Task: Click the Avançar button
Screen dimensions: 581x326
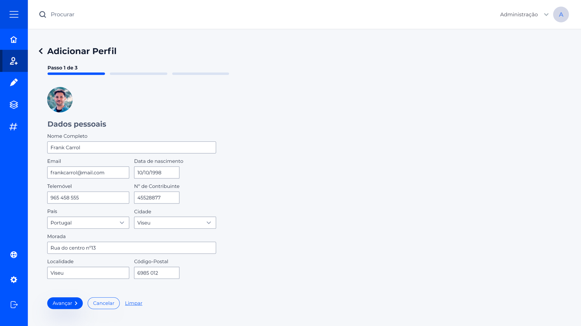Action: 65,303
